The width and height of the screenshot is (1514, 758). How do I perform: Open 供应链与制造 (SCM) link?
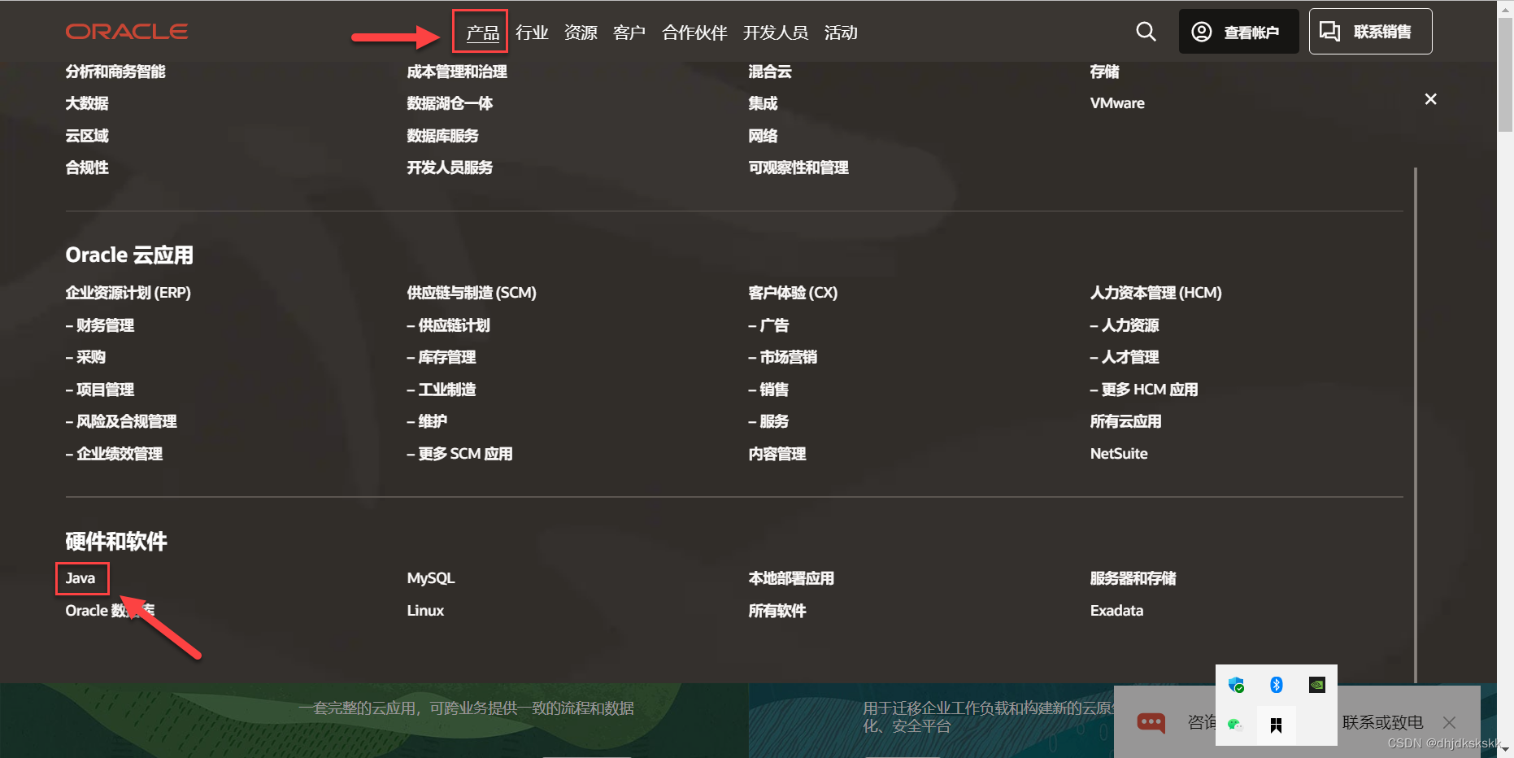472,293
